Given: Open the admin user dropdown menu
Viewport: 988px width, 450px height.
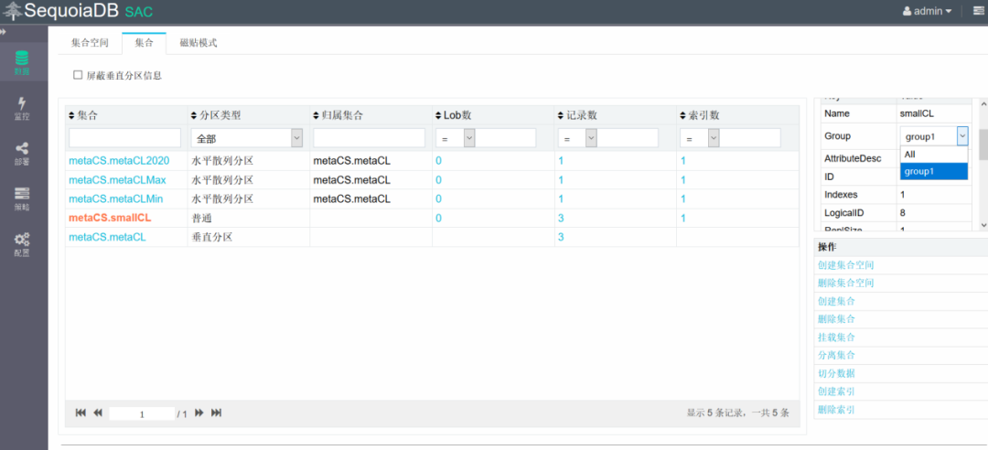Looking at the screenshot, I should point(927,11).
